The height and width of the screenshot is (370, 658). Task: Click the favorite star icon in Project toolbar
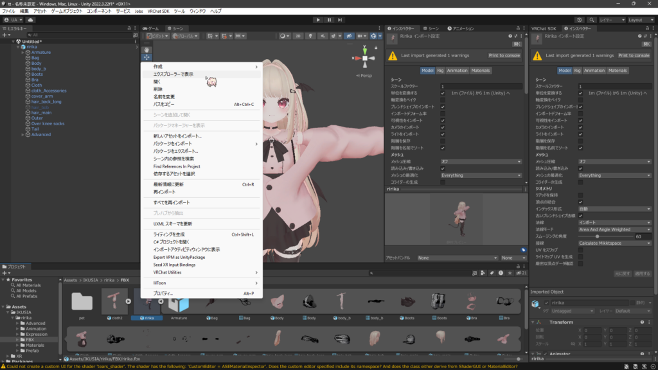[x=510, y=273]
